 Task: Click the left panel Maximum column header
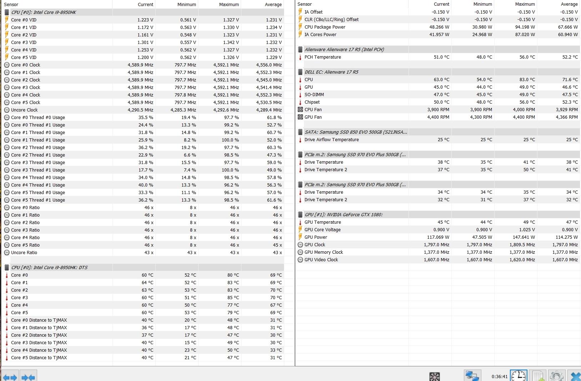pos(229,4)
